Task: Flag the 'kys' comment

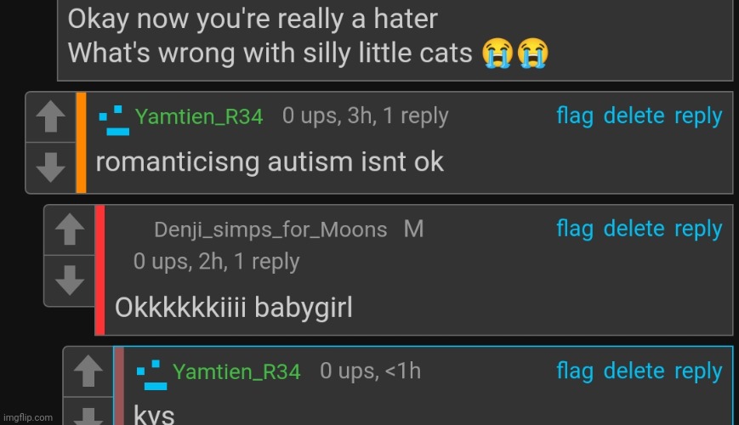Action: pyautogui.click(x=575, y=371)
